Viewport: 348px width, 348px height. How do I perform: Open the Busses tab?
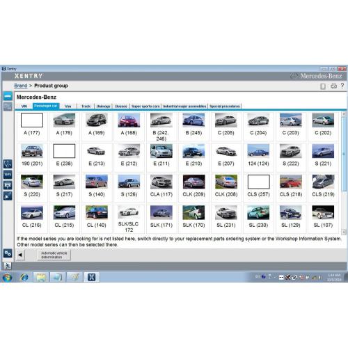pyautogui.click(x=121, y=106)
